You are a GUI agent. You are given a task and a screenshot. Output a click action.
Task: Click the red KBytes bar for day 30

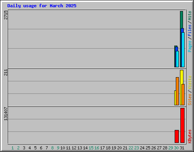click(177, 136)
